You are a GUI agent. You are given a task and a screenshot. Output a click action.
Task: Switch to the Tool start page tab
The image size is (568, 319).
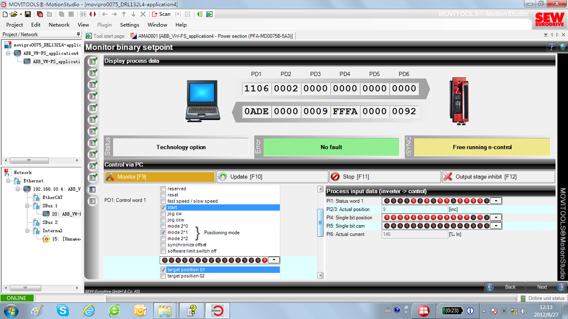[105, 36]
